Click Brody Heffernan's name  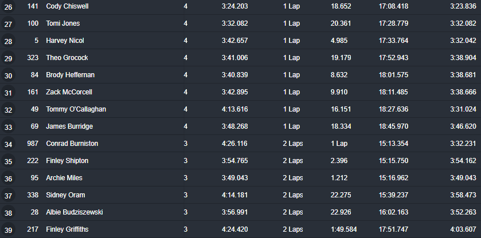pos(71,75)
